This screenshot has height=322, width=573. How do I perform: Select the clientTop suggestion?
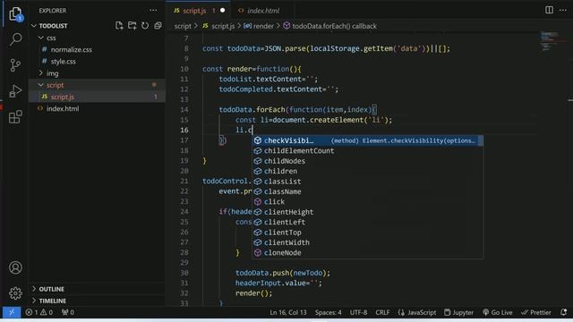[x=368, y=233]
